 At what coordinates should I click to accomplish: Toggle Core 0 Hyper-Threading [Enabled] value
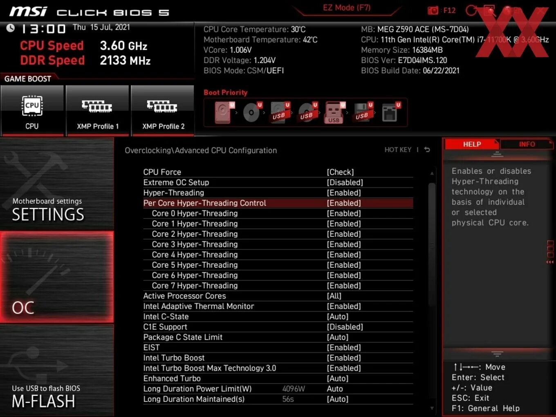coord(343,213)
